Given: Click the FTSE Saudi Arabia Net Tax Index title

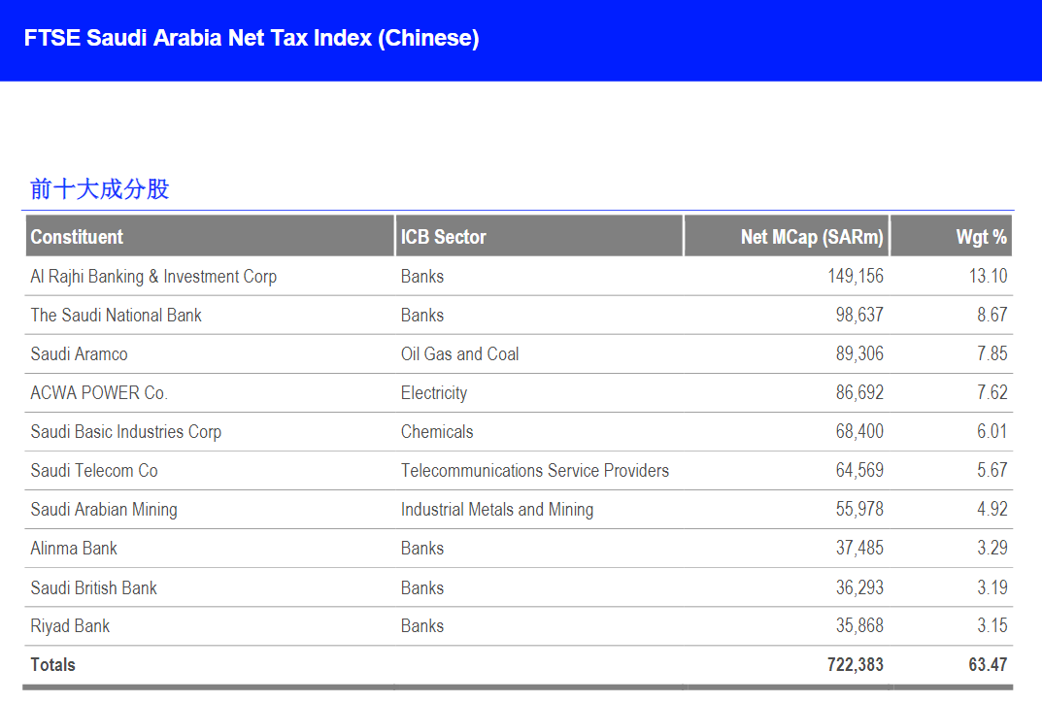Looking at the screenshot, I should (252, 38).
